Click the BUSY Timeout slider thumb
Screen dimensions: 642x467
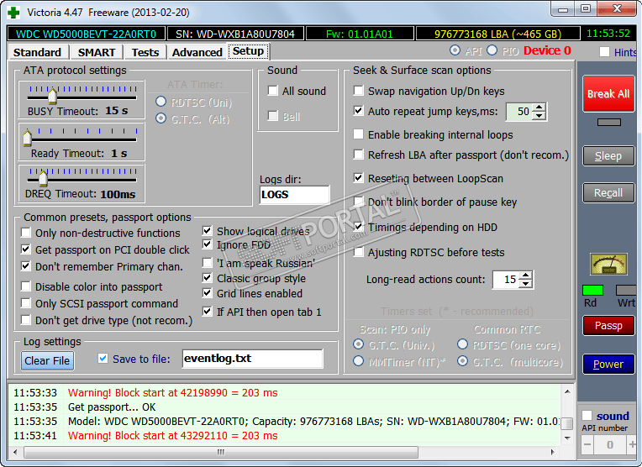[x=52, y=97]
